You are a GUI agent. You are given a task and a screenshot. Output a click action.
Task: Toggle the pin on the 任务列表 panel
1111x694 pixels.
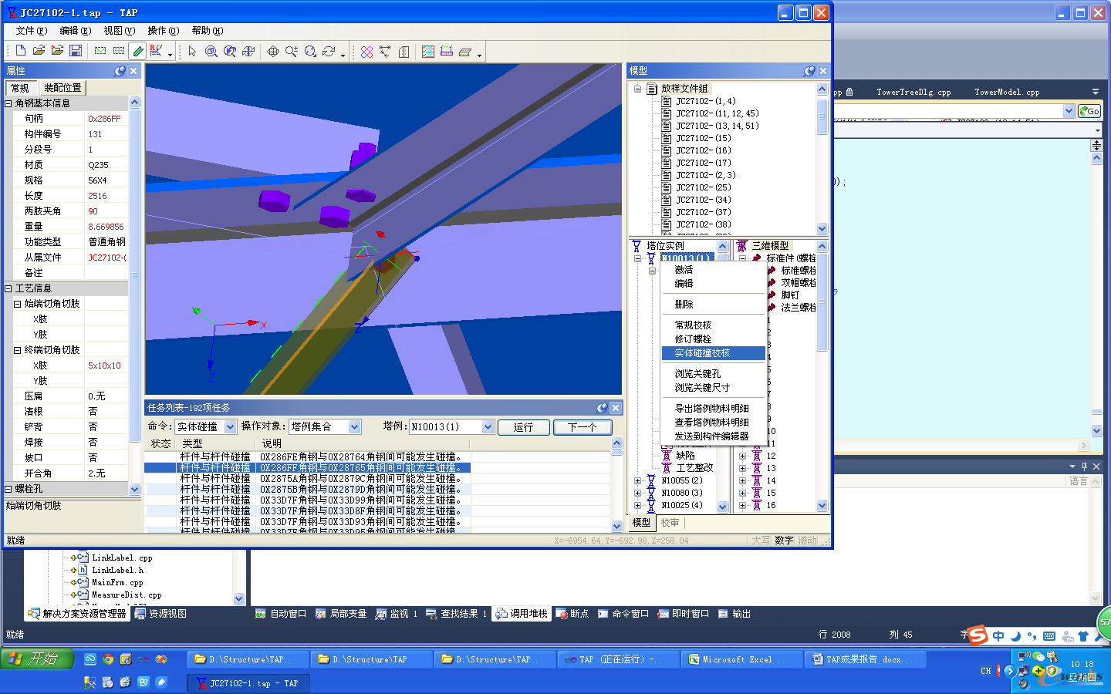602,408
